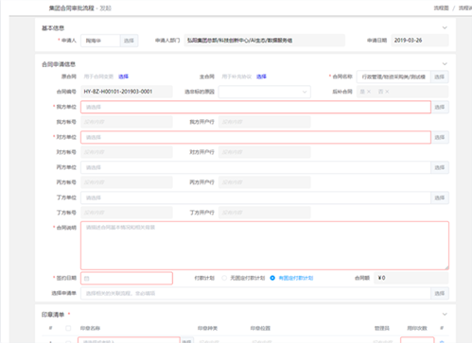Click the 丙方单位 input field
The image size is (472, 343).
(x=255, y=167)
